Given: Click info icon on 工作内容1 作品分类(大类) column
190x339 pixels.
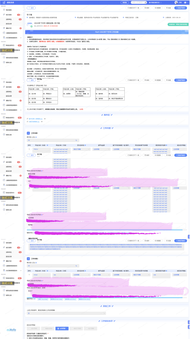Looking at the screenshot, I should click(x=47, y=145).
